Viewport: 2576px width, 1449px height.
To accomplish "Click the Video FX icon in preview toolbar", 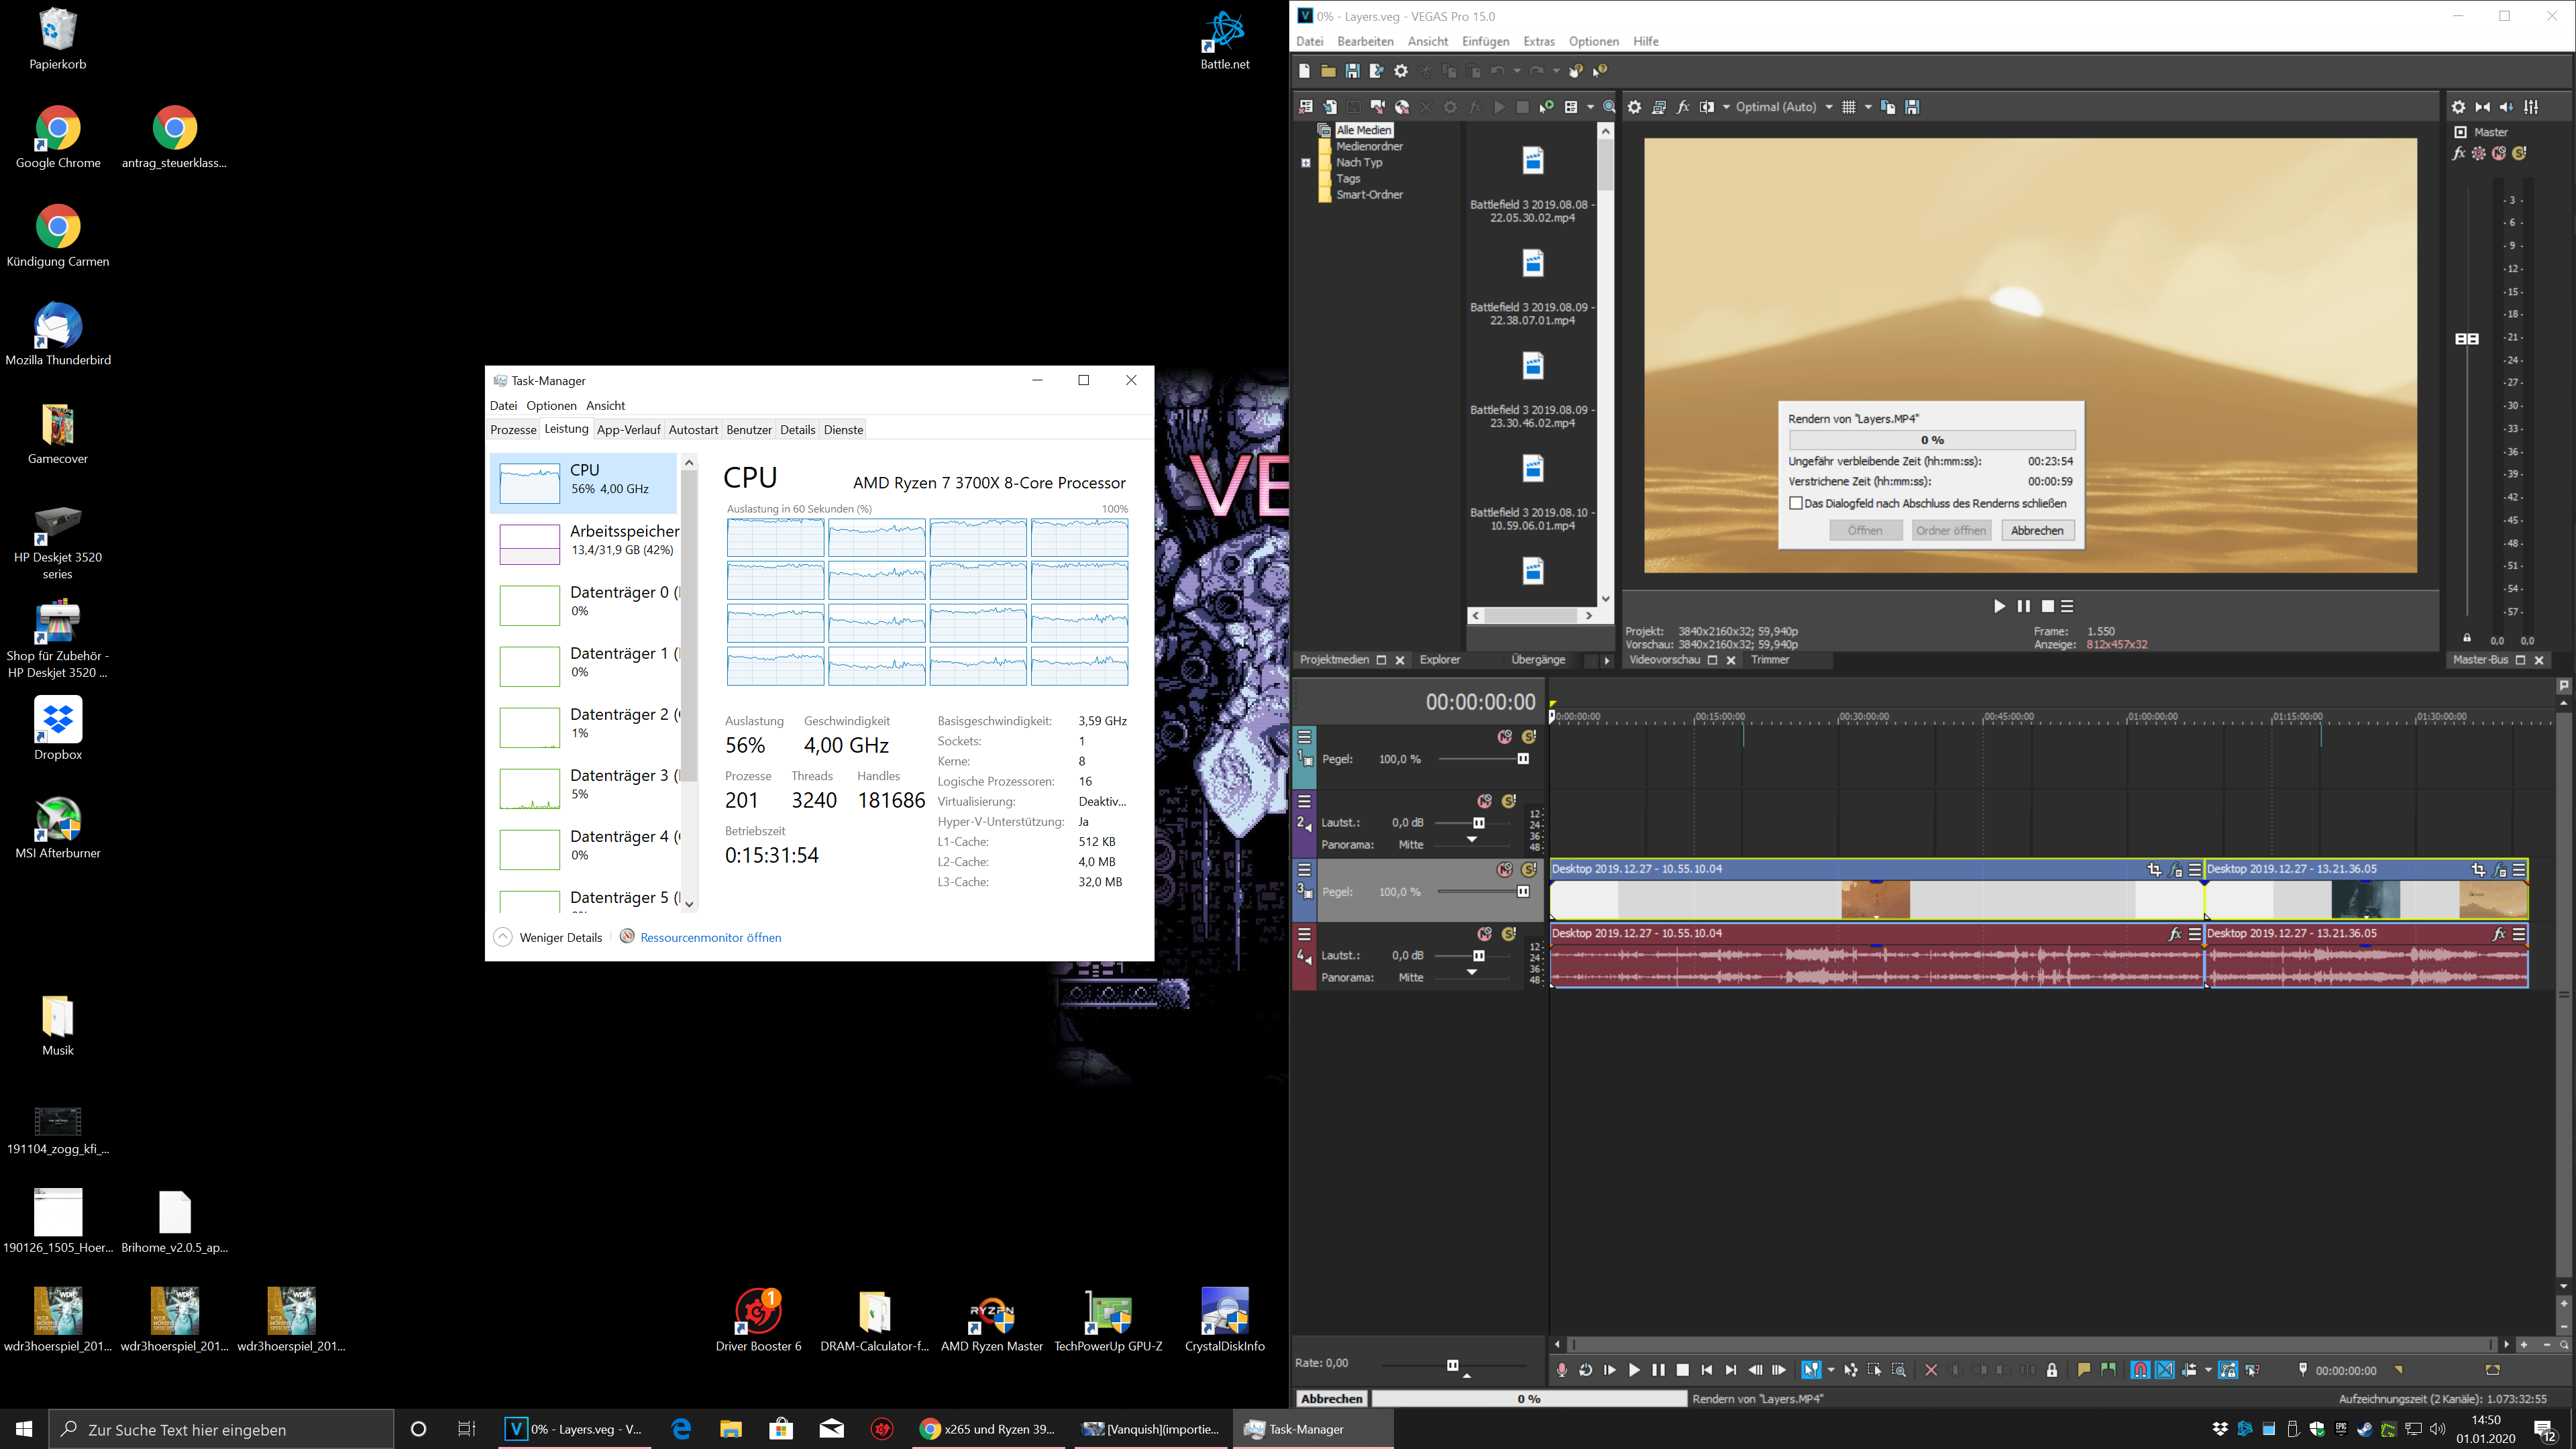I will pos(1683,107).
